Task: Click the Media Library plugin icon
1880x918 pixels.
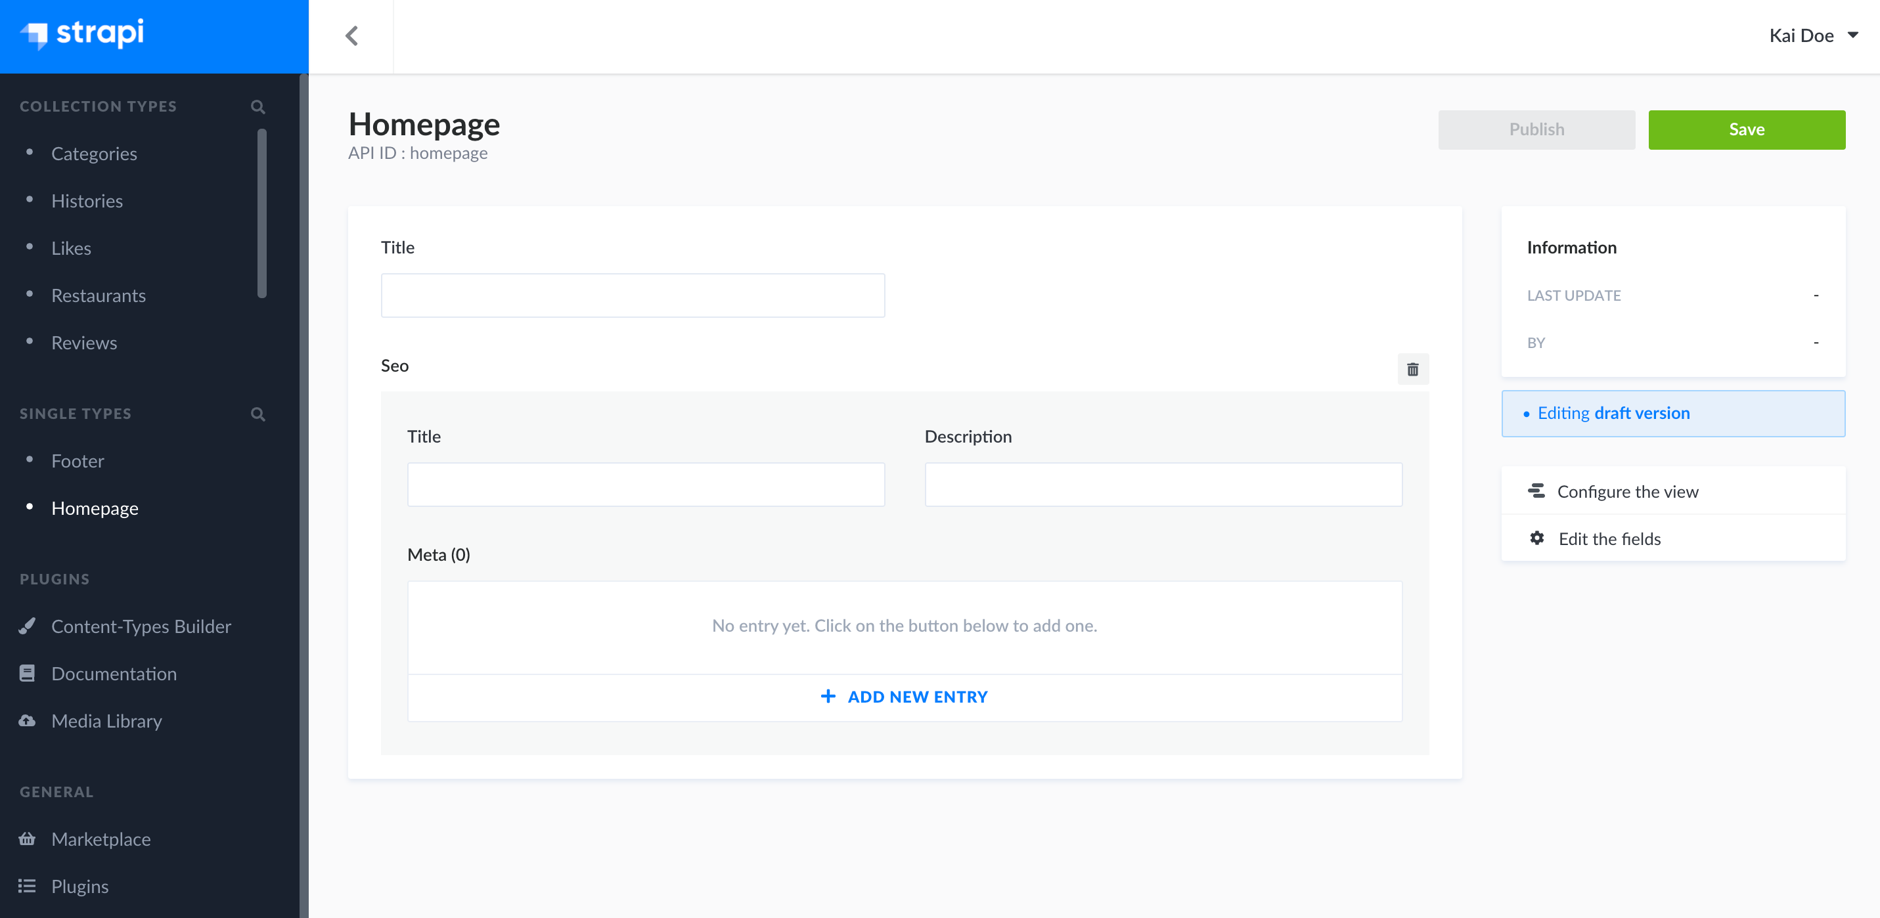Action: coord(28,720)
